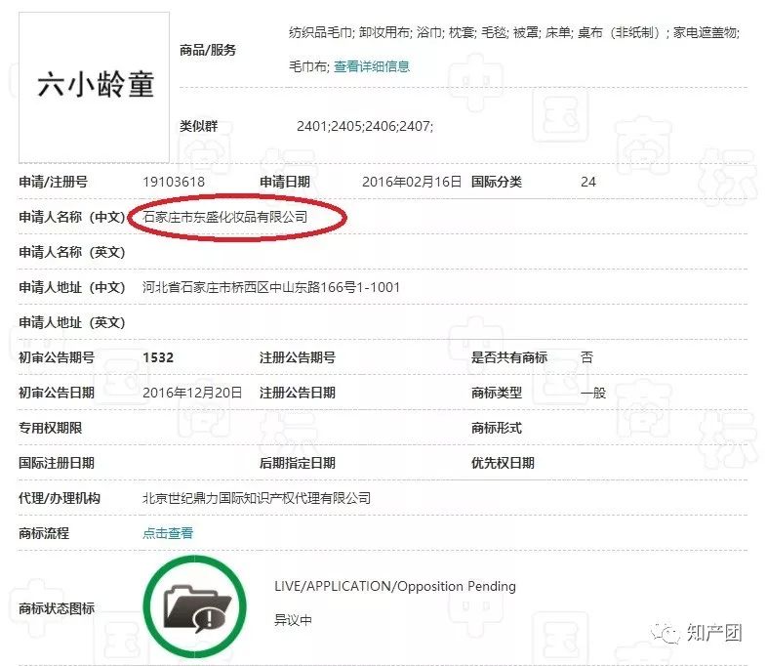This screenshot has height=666, width=767.
Task: Click the 六小龄童 trademark image
Action: pyautogui.click(x=95, y=87)
